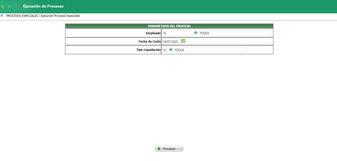This screenshot has width=337, height=161.
Task: Select the Empleado name field showing TODOS
Action: tap(235, 33)
